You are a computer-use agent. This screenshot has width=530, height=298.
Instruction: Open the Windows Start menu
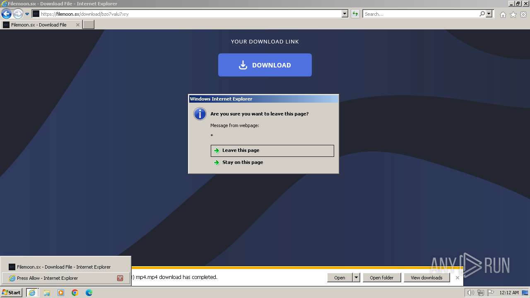click(12, 293)
